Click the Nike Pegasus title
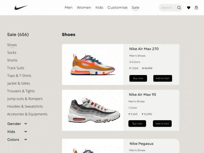This screenshot has width=204, height=153. click(x=142, y=144)
